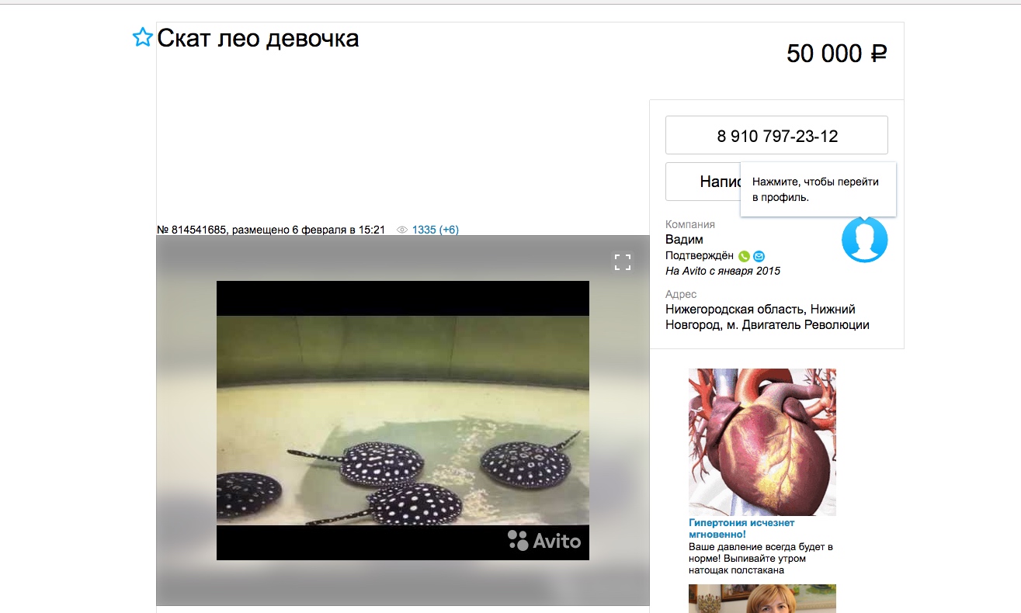Click the seller name Вадим
The height and width of the screenshot is (613, 1021).
pos(684,240)
